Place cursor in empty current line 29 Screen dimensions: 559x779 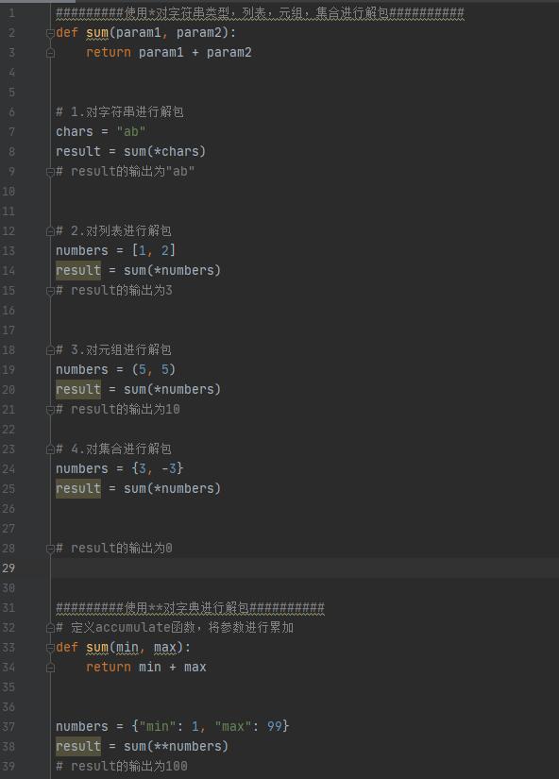click(x=304, y=567)
